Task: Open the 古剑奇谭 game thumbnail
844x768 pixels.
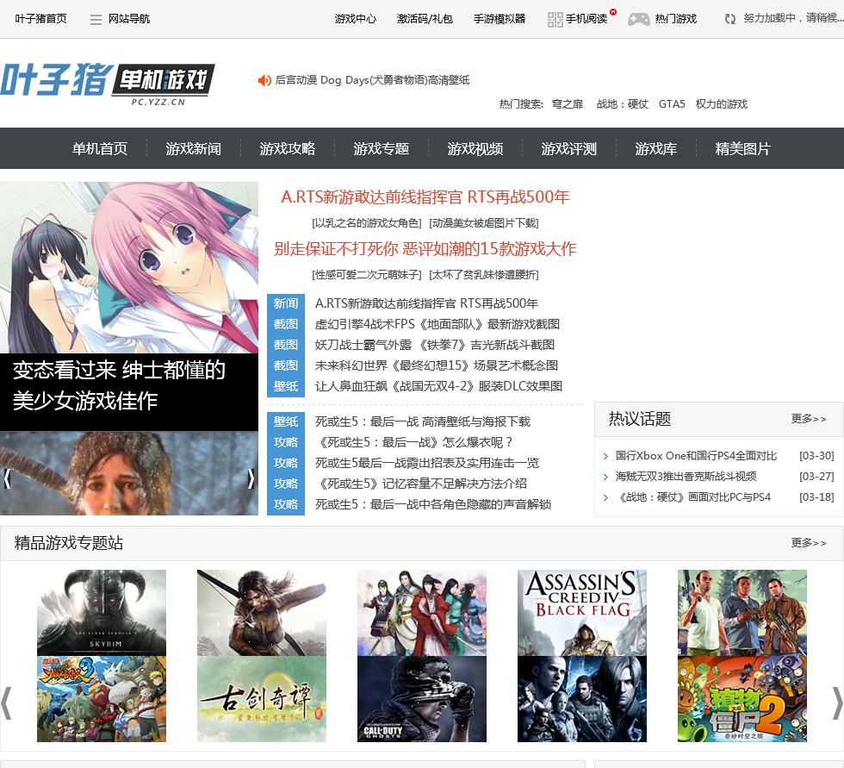Action: click(x=262, y=699)
